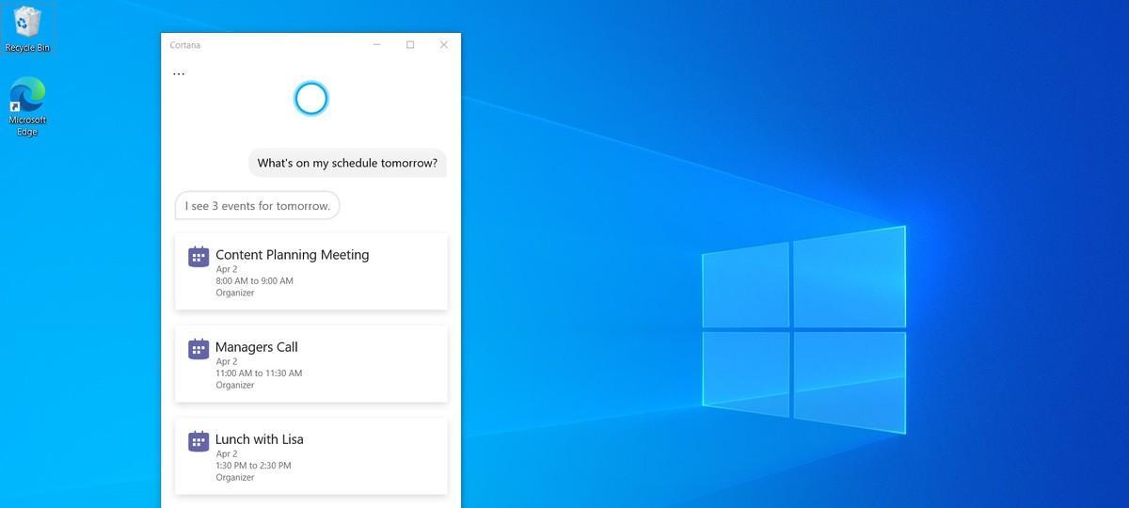The height and width of the screenshot is (508, 1129).
Task: Click Apr 2 date under Content Planning Meeting
Action: click(x=226, y=269)
